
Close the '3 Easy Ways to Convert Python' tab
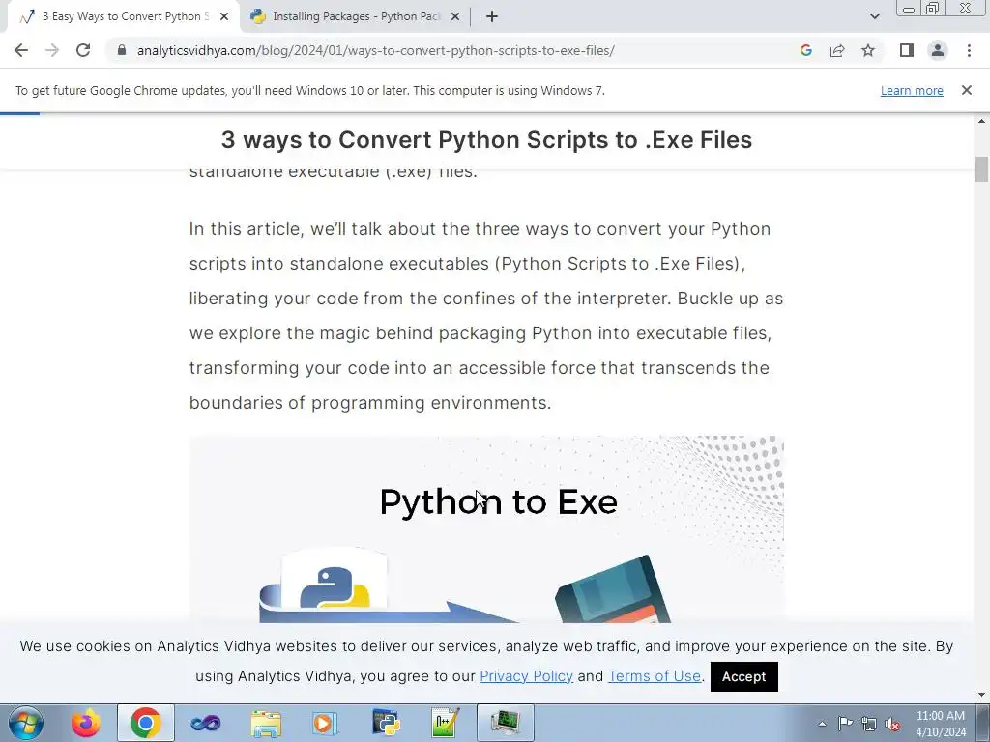[224, 17]
